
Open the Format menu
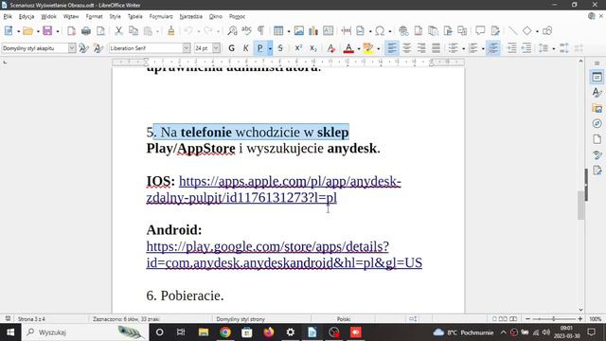(95, 17)
